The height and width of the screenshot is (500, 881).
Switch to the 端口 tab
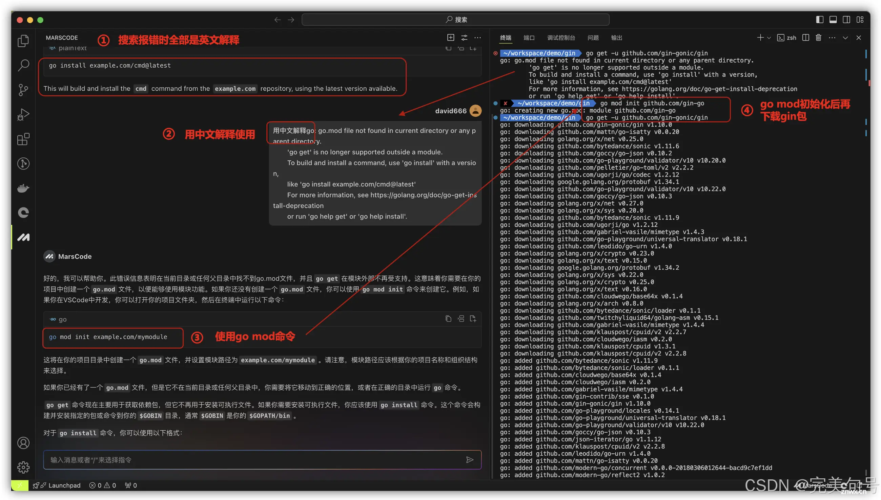coord(529,38)
